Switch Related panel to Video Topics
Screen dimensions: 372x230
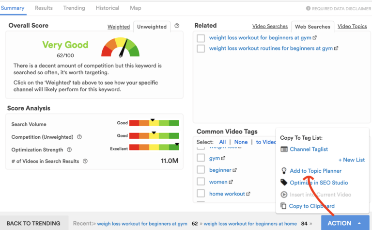click(352, 26)
